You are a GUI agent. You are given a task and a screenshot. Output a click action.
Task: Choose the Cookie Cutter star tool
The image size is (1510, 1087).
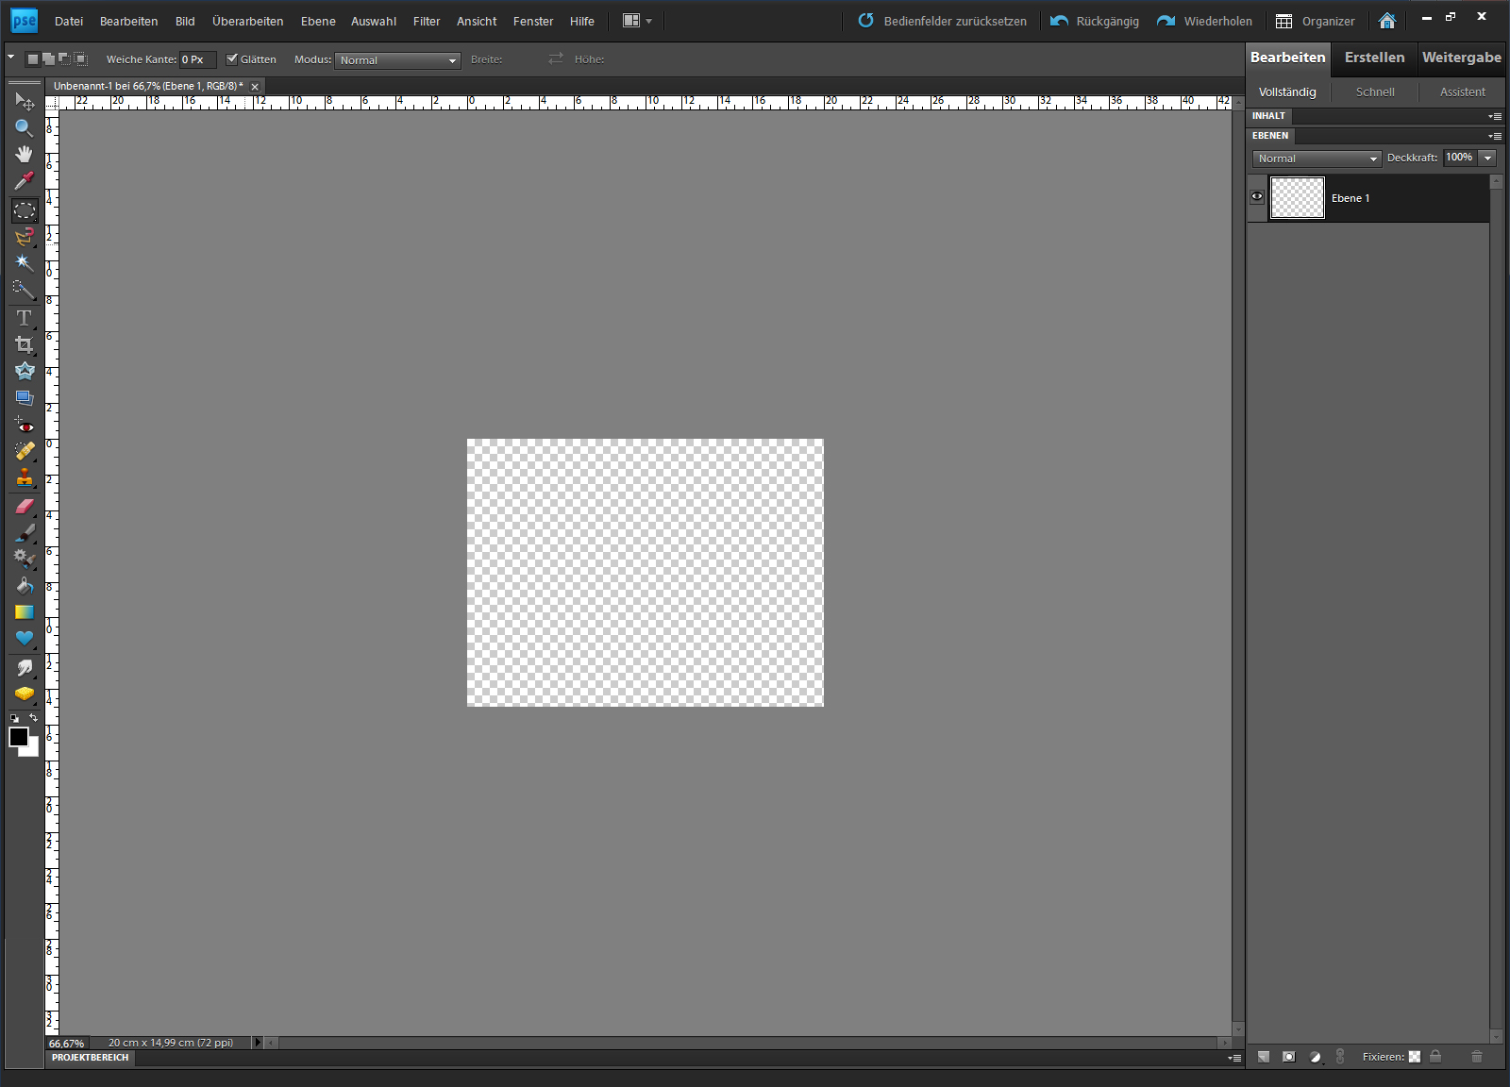[25, 372]
